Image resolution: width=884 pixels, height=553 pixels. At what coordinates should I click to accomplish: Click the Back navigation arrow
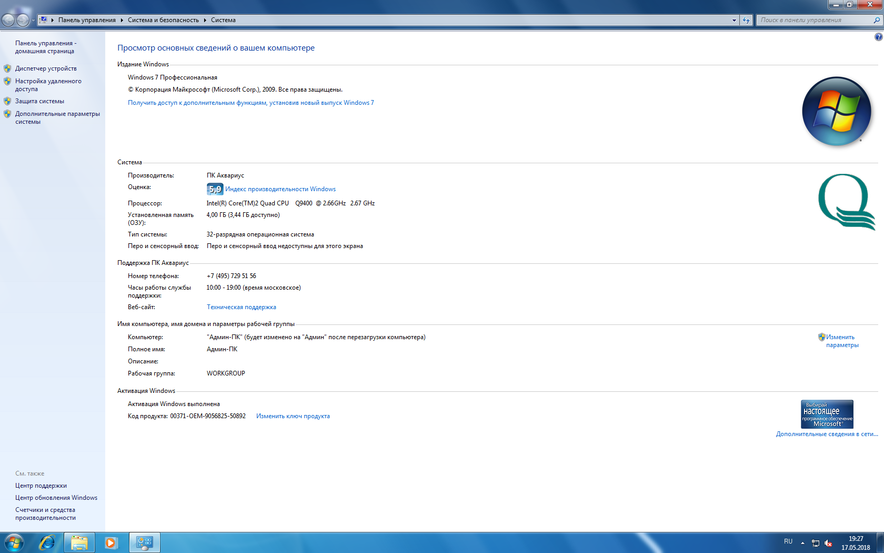coord(8,20)
